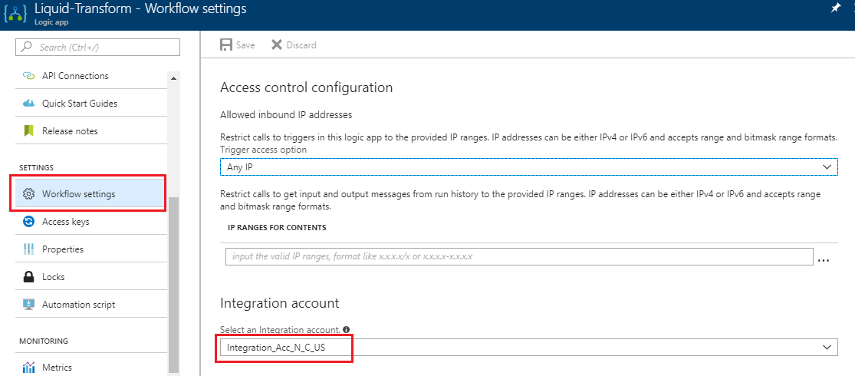
Task: Click the info icon beside Integration account label
Action: tap(347, 330)
